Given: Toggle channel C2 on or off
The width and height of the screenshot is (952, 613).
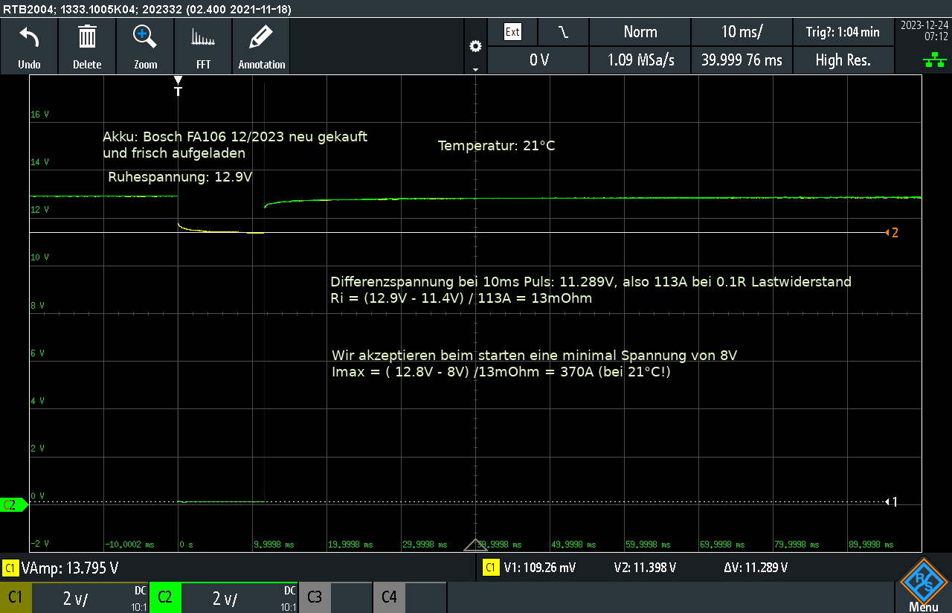Looking at the screenshot, I should coord(165,597).
